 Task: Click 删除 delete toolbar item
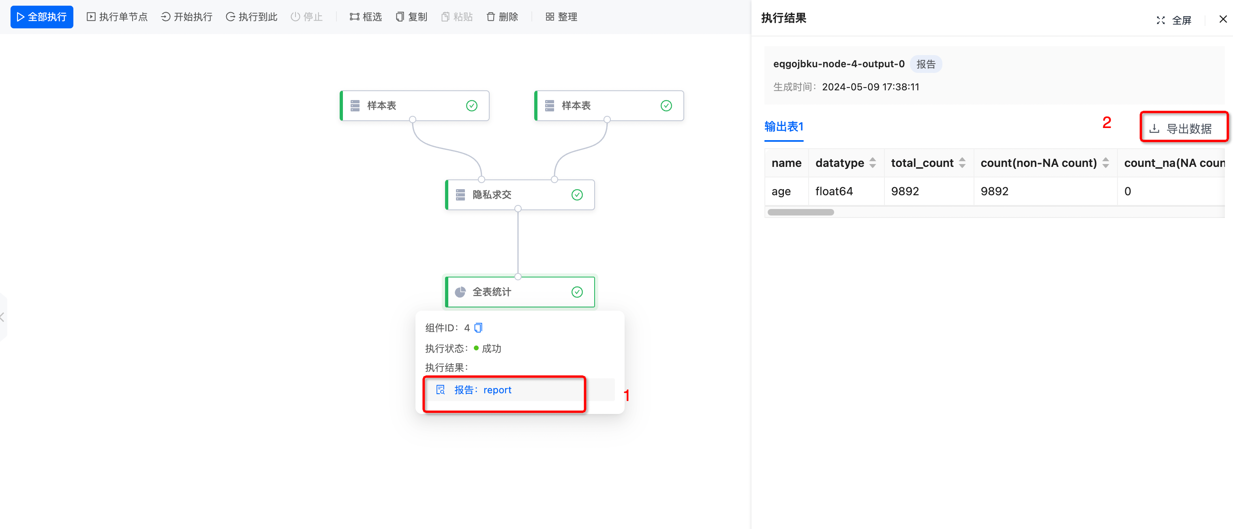503,17
